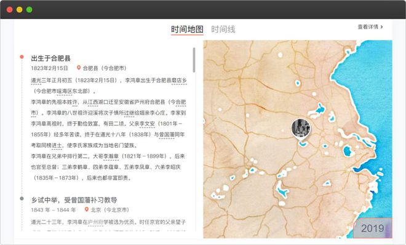Open the 李文安 underlined name link
The height and width of the screenshot is (245, 406).
tap(147, 124)
